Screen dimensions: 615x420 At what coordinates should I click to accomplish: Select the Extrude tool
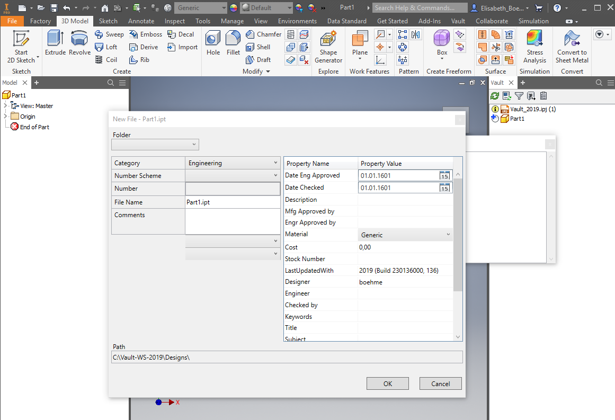click(x=55, y=46)
